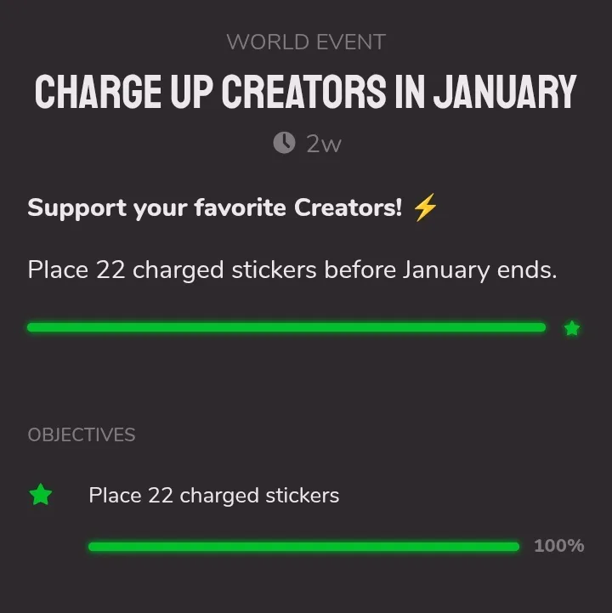Click the 100% completion label
The image size is (612, 613).
click(558, 546)
